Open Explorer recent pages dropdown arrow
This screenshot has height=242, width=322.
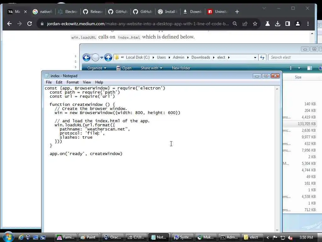tap(102, 58)
